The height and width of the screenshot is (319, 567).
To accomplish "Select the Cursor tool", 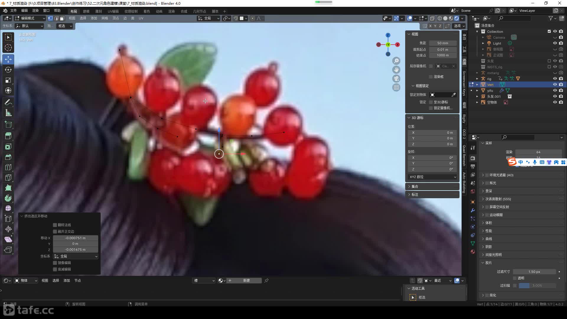I will [8, 48].
